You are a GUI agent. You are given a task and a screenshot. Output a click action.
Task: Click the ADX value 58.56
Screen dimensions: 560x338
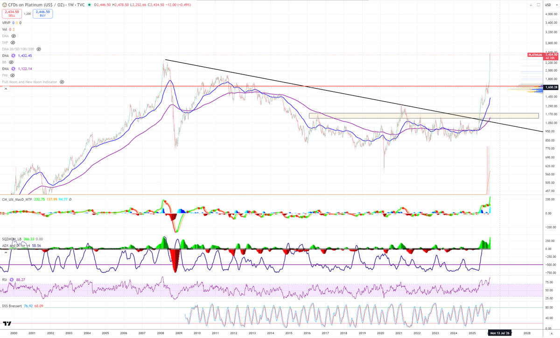pyautogui.click(x=37, y=245)
